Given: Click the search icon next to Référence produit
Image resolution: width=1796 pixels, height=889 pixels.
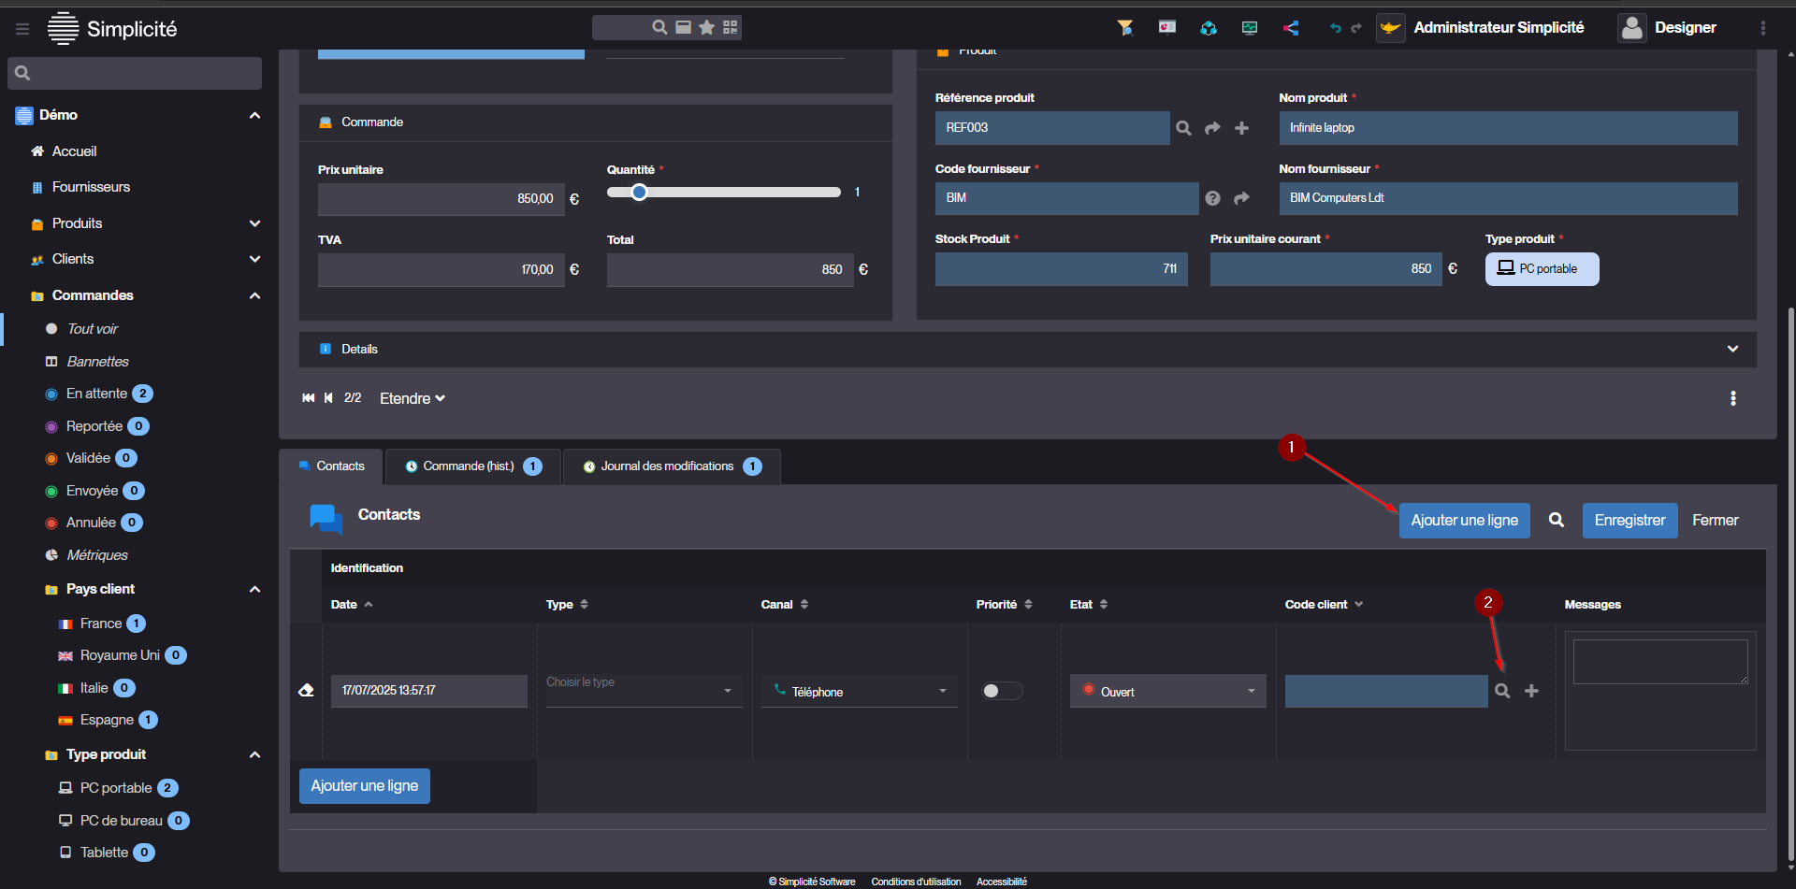Looking at the screenshot, I should (1183, 128).
